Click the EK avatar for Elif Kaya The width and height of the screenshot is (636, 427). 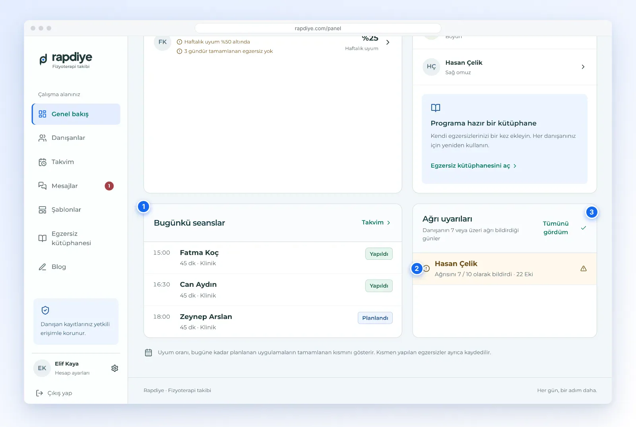pos(42,368)
